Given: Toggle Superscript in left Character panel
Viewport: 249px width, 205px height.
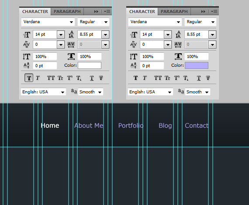Looking at the screenshot, I should (70, 78).
